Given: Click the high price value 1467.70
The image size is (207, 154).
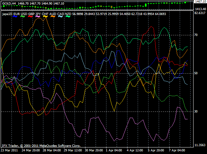Looking at the screenshot, I should [x=35, y=4].
